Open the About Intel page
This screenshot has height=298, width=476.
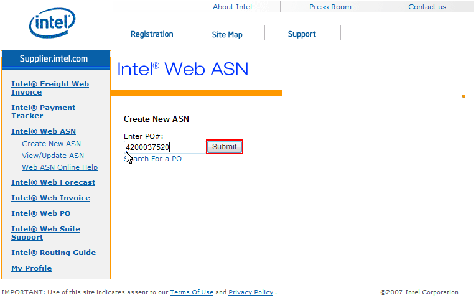(232, 7)
